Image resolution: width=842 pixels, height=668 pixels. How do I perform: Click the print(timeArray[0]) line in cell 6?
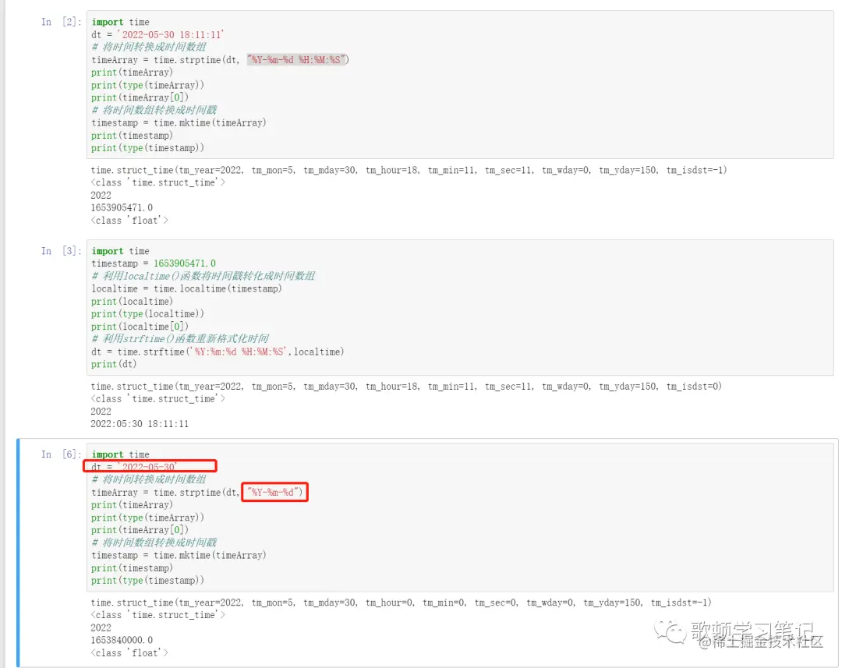(x=140, y=530)
